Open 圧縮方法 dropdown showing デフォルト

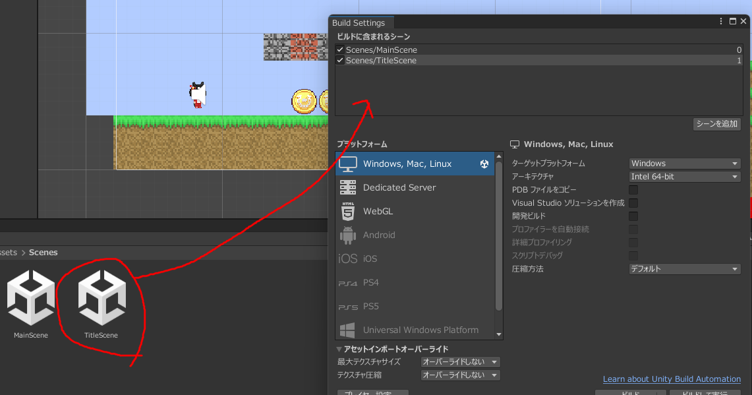[684, 269]
